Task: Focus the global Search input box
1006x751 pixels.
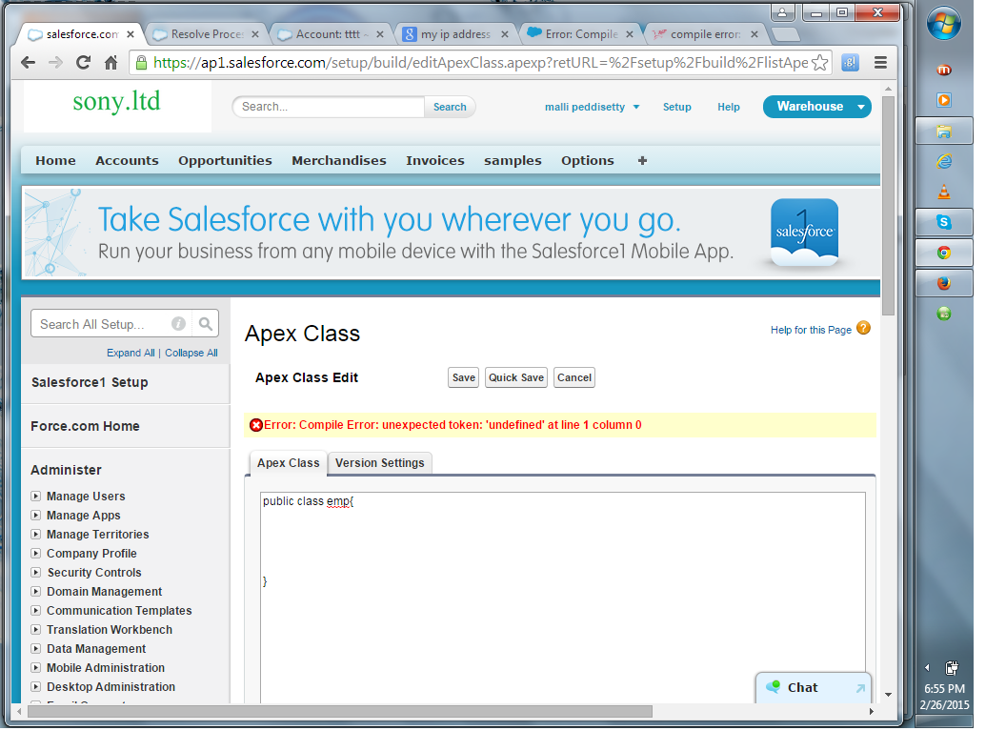Action: pyautogui.click(x=329, y=107)
